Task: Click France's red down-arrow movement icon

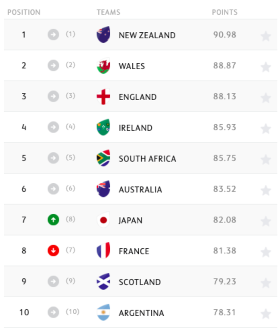Action: point(53,250)
